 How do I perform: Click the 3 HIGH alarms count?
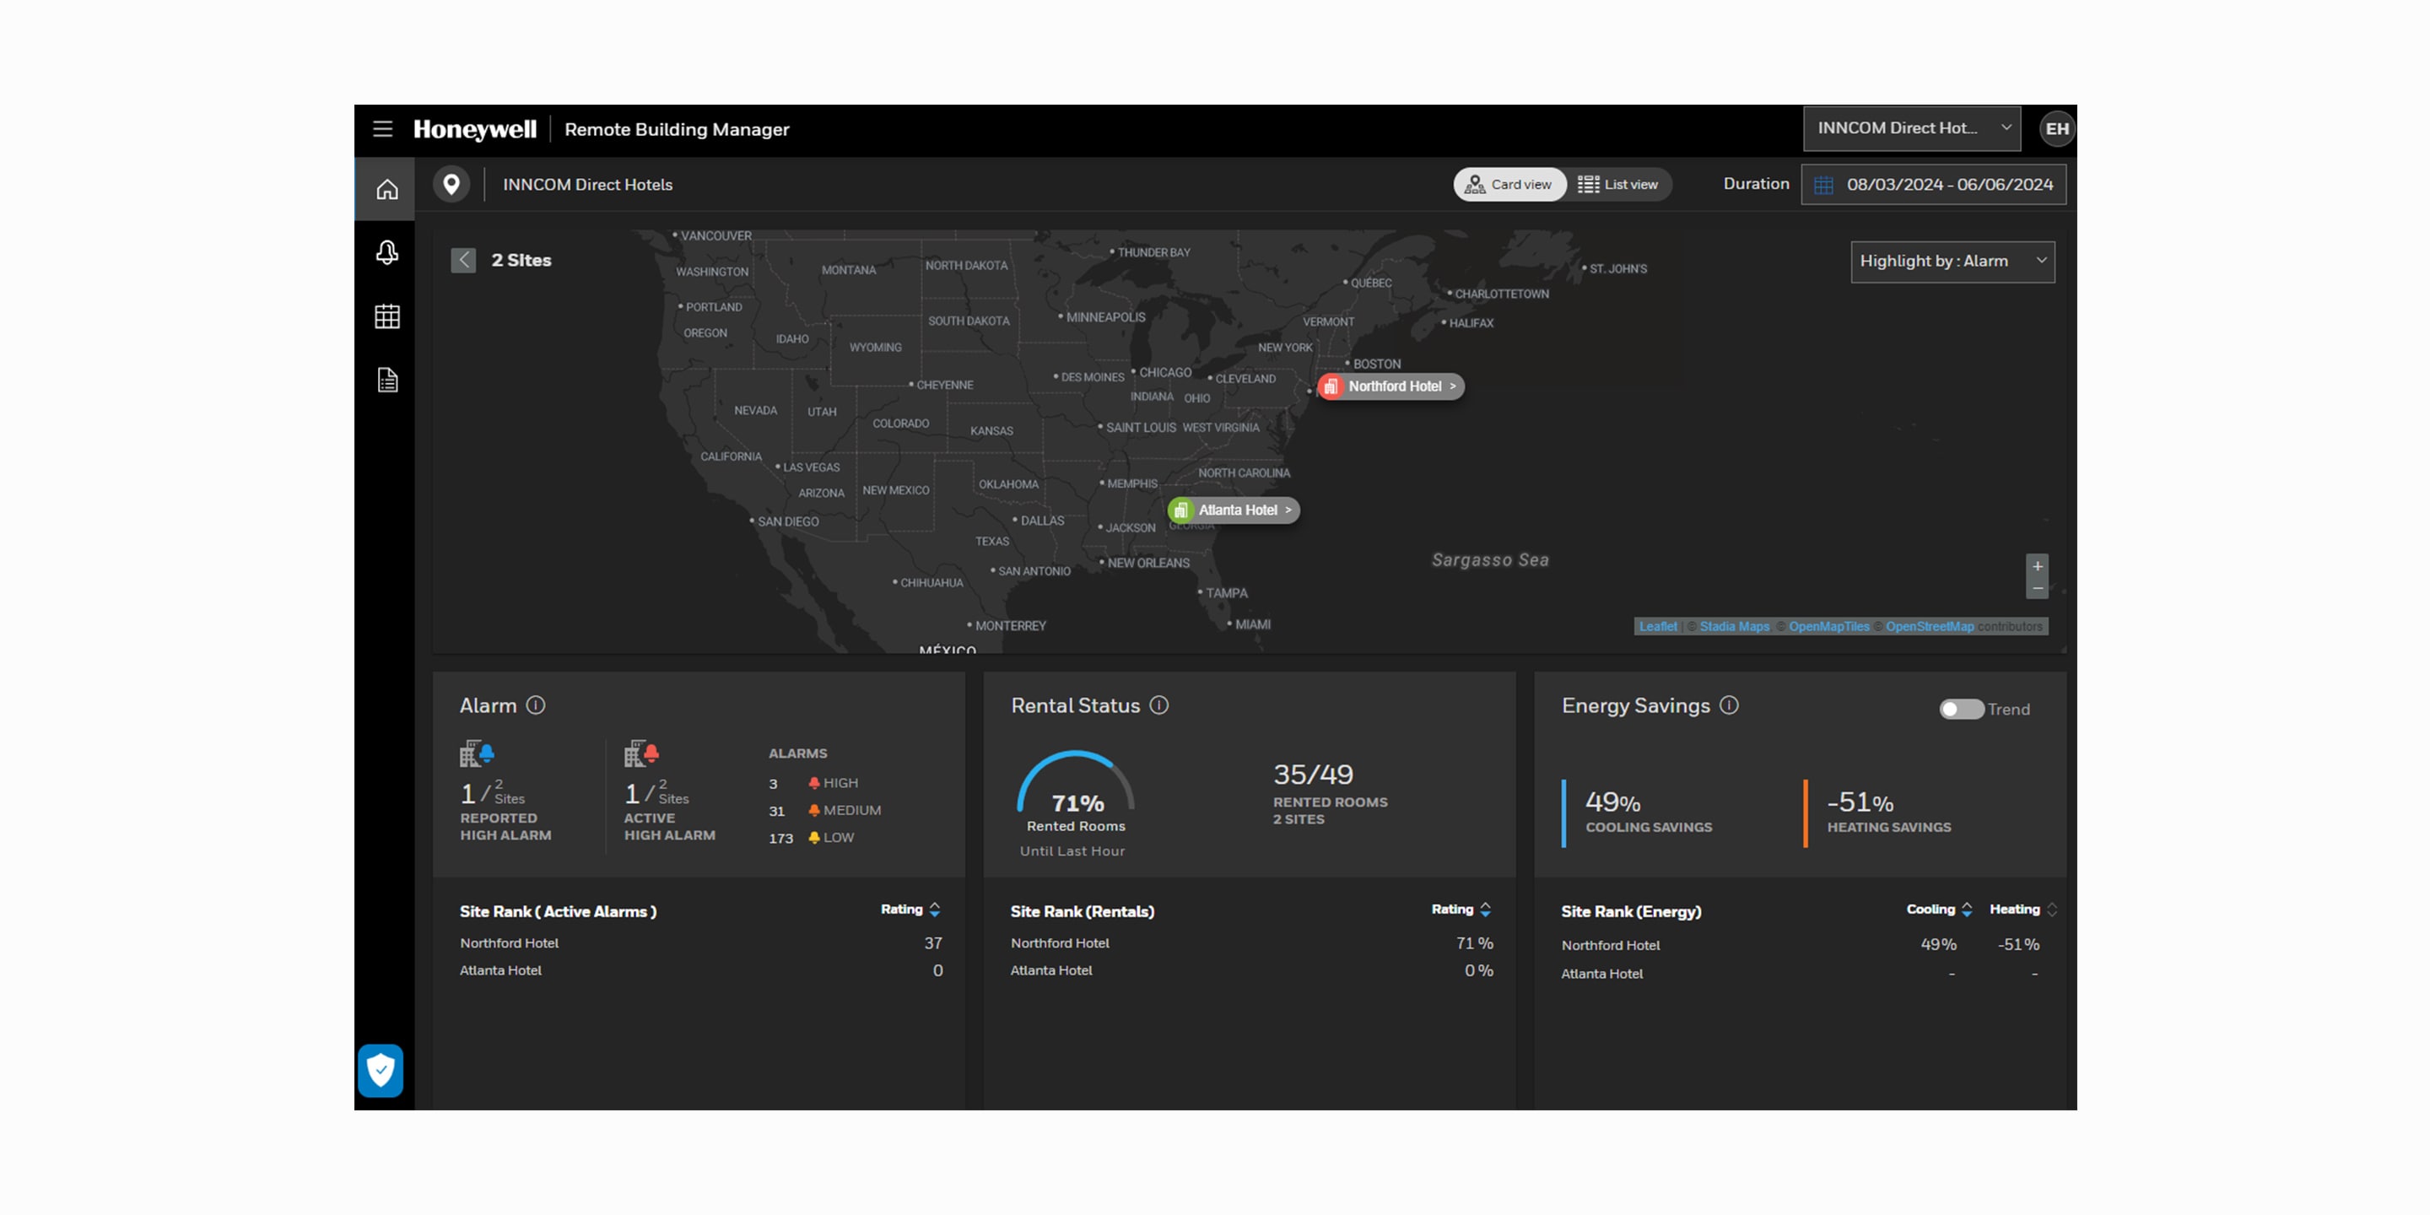pos(774,784)
